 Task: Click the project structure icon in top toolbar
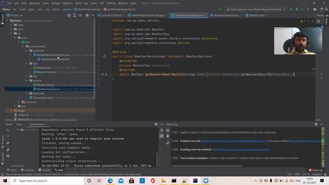pyautogui.click(x=315, y=9)
